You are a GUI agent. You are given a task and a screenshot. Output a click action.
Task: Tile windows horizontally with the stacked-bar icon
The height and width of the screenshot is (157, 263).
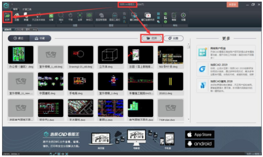tap(158, 18)
